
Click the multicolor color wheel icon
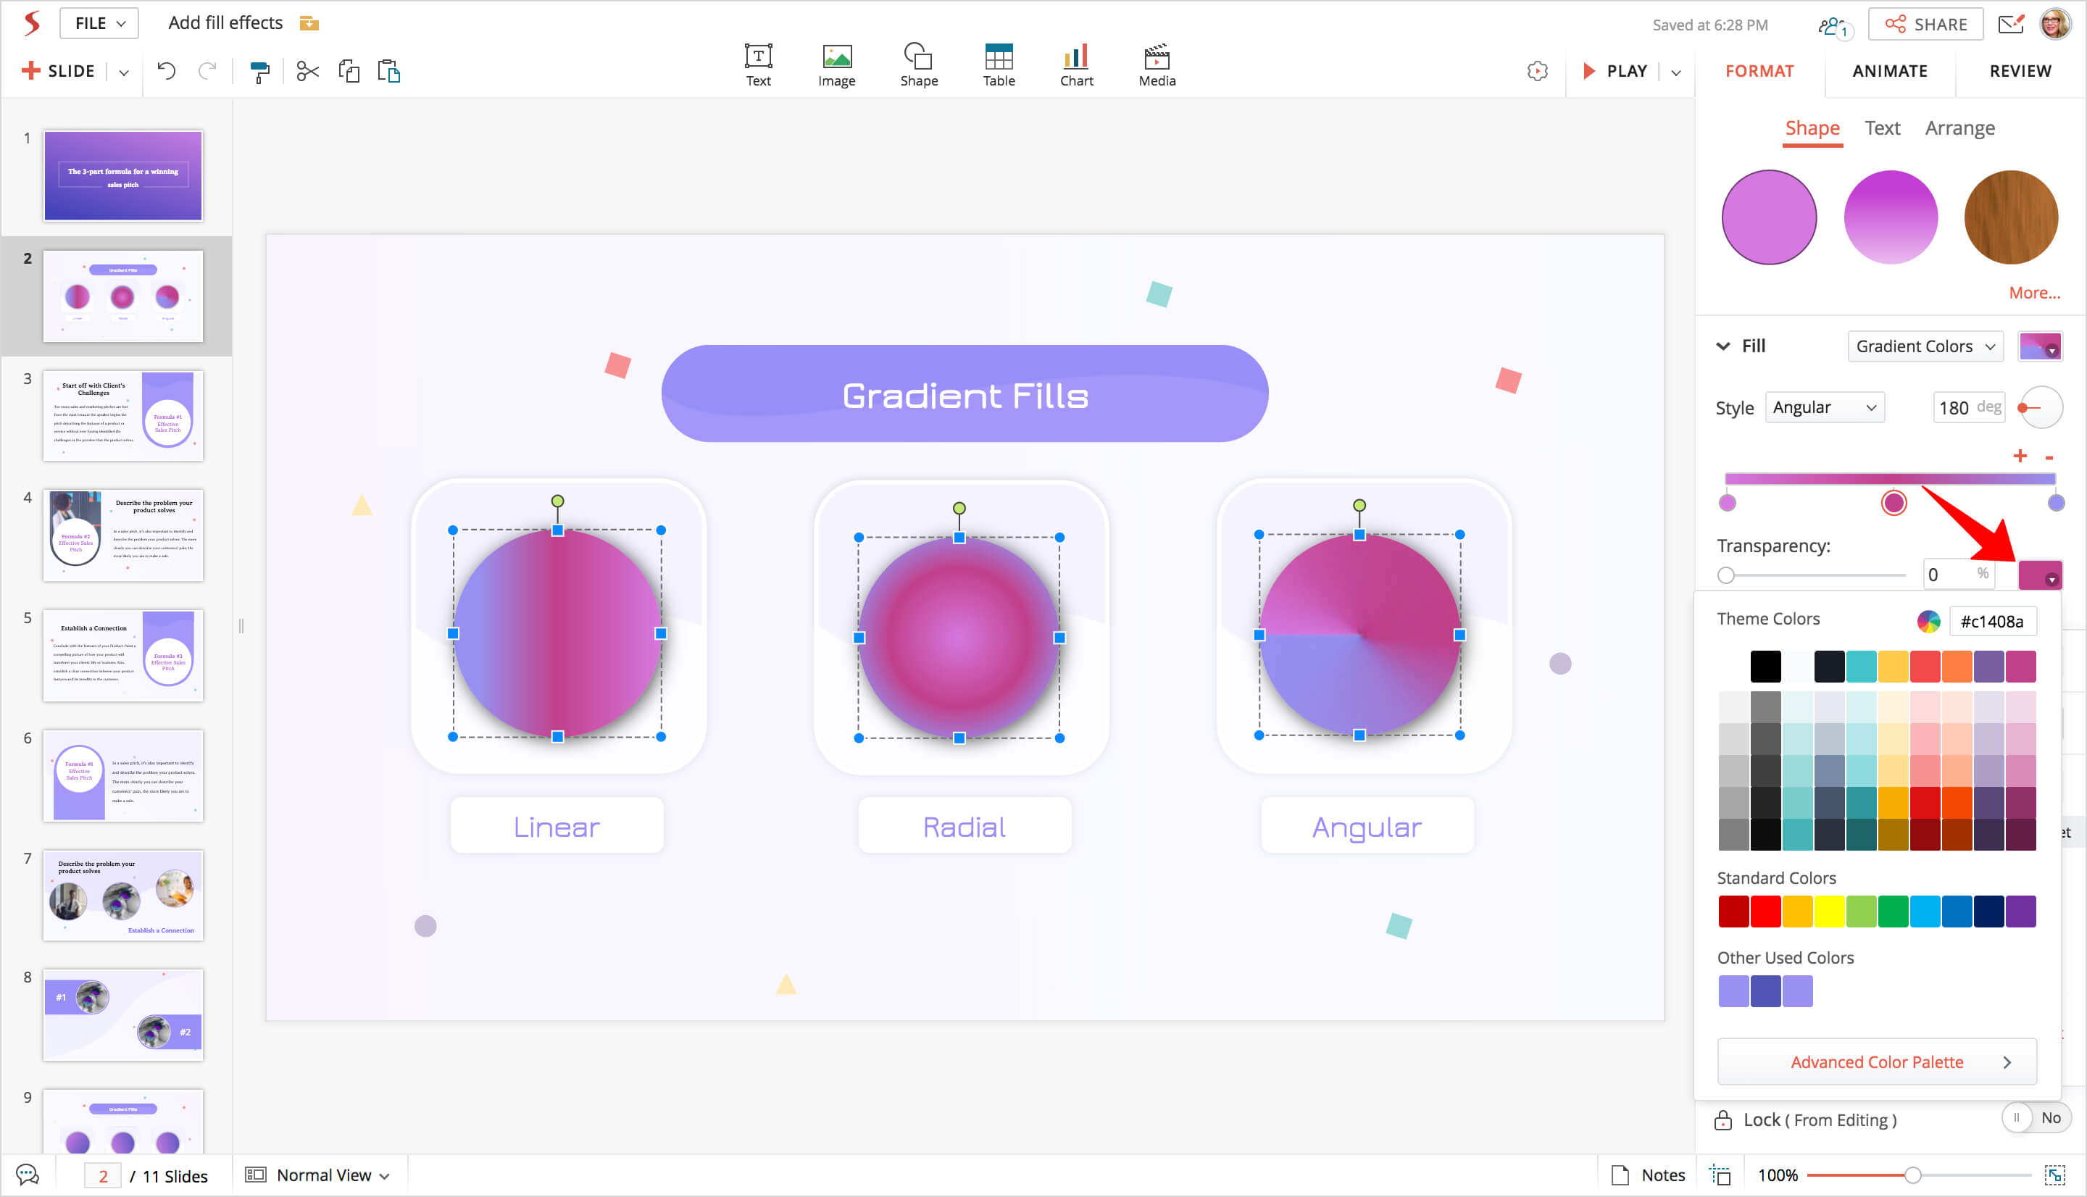click(1928, 622)
